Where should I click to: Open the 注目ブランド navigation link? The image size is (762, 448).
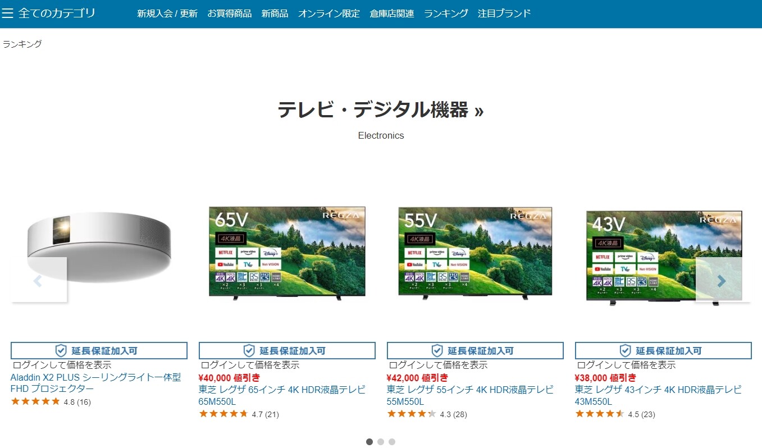503,13
